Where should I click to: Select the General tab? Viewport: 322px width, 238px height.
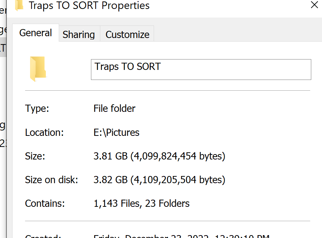pyautogui.click(x=35, y=33)
